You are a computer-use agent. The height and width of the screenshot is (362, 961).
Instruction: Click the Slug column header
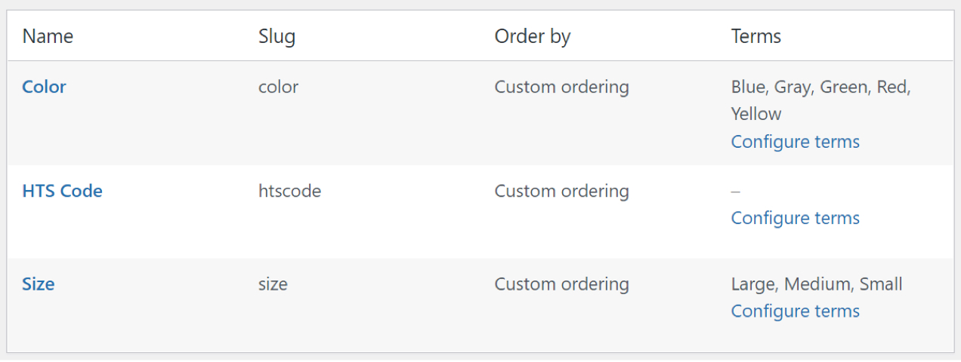pos(277,36)
